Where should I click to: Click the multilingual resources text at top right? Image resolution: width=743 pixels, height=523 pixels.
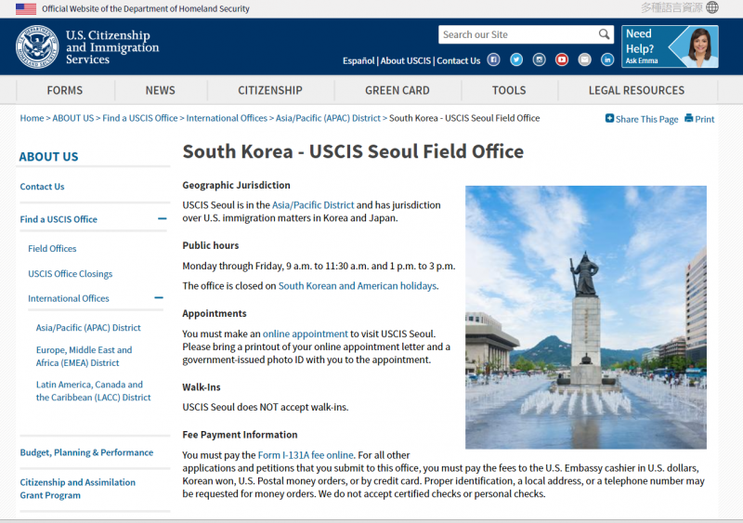tap(671, 7)
